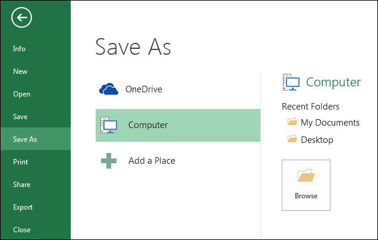Pick the My Documents recent folder

point(330,123)
